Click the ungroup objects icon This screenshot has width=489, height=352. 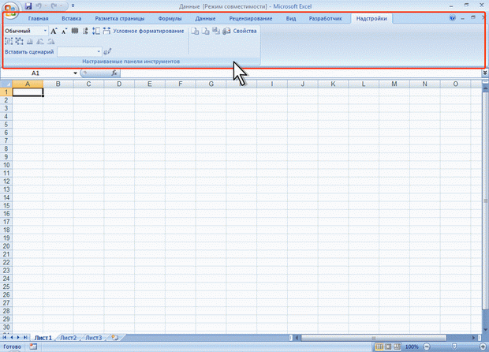pyautogui.click(x=20, y=41)
